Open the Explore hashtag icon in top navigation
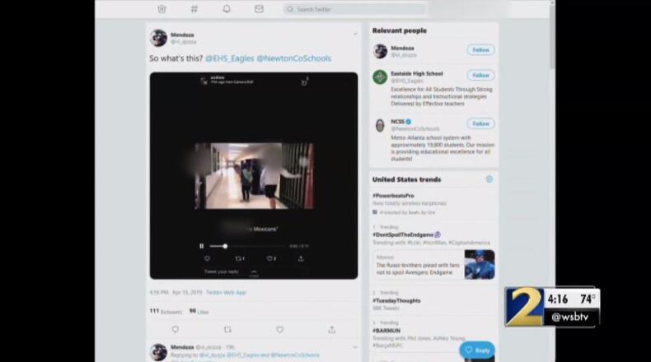Screen dimensions: 651x362 point(194,9)
